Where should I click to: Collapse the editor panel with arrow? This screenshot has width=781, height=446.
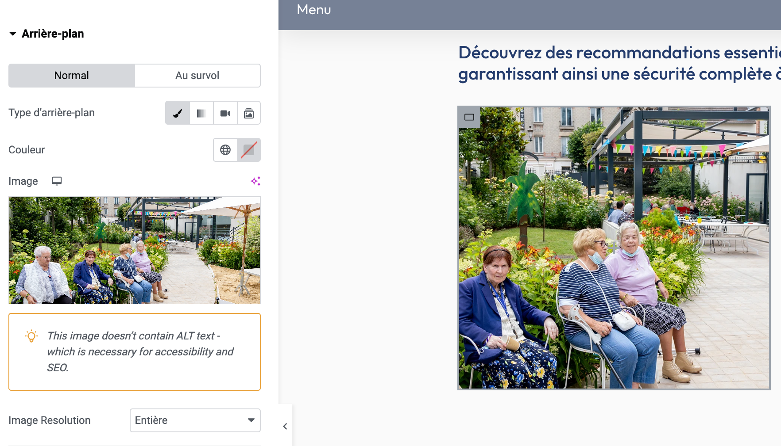285,426
